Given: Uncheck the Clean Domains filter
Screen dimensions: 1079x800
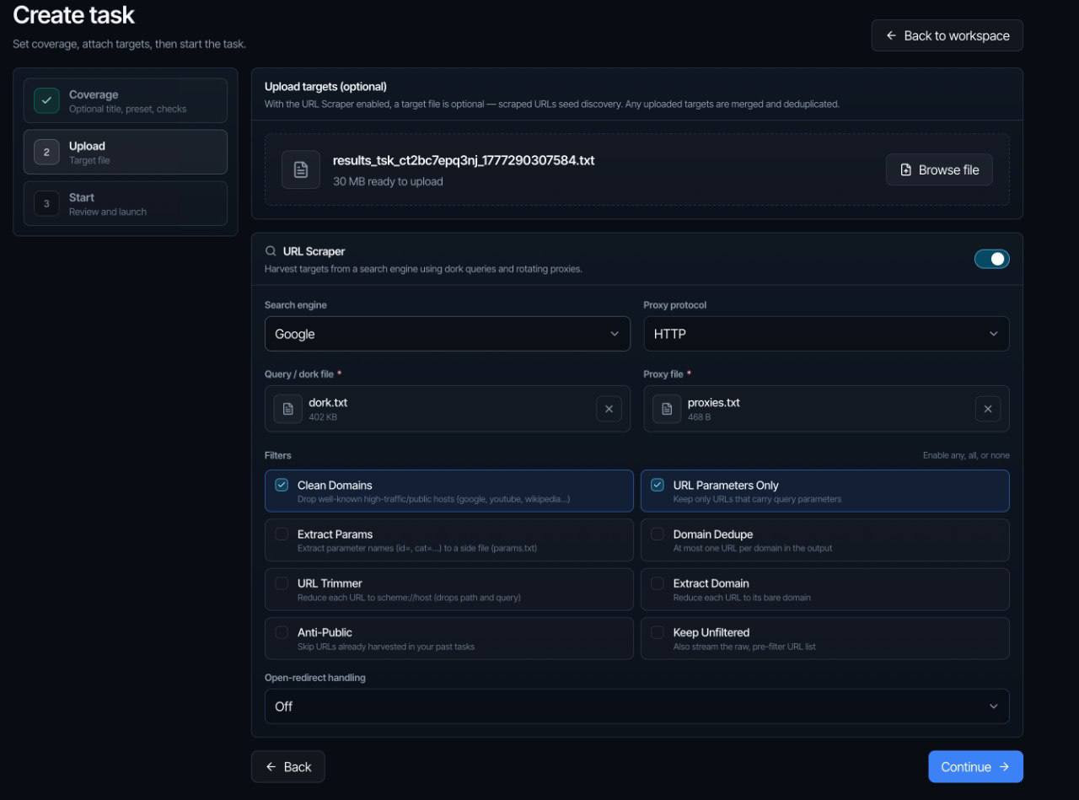Looking at the screenshot, I should coord(282,485).
